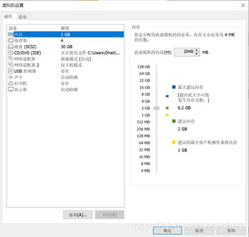Decrease memory with the spinner down arrow

[197, 54]
